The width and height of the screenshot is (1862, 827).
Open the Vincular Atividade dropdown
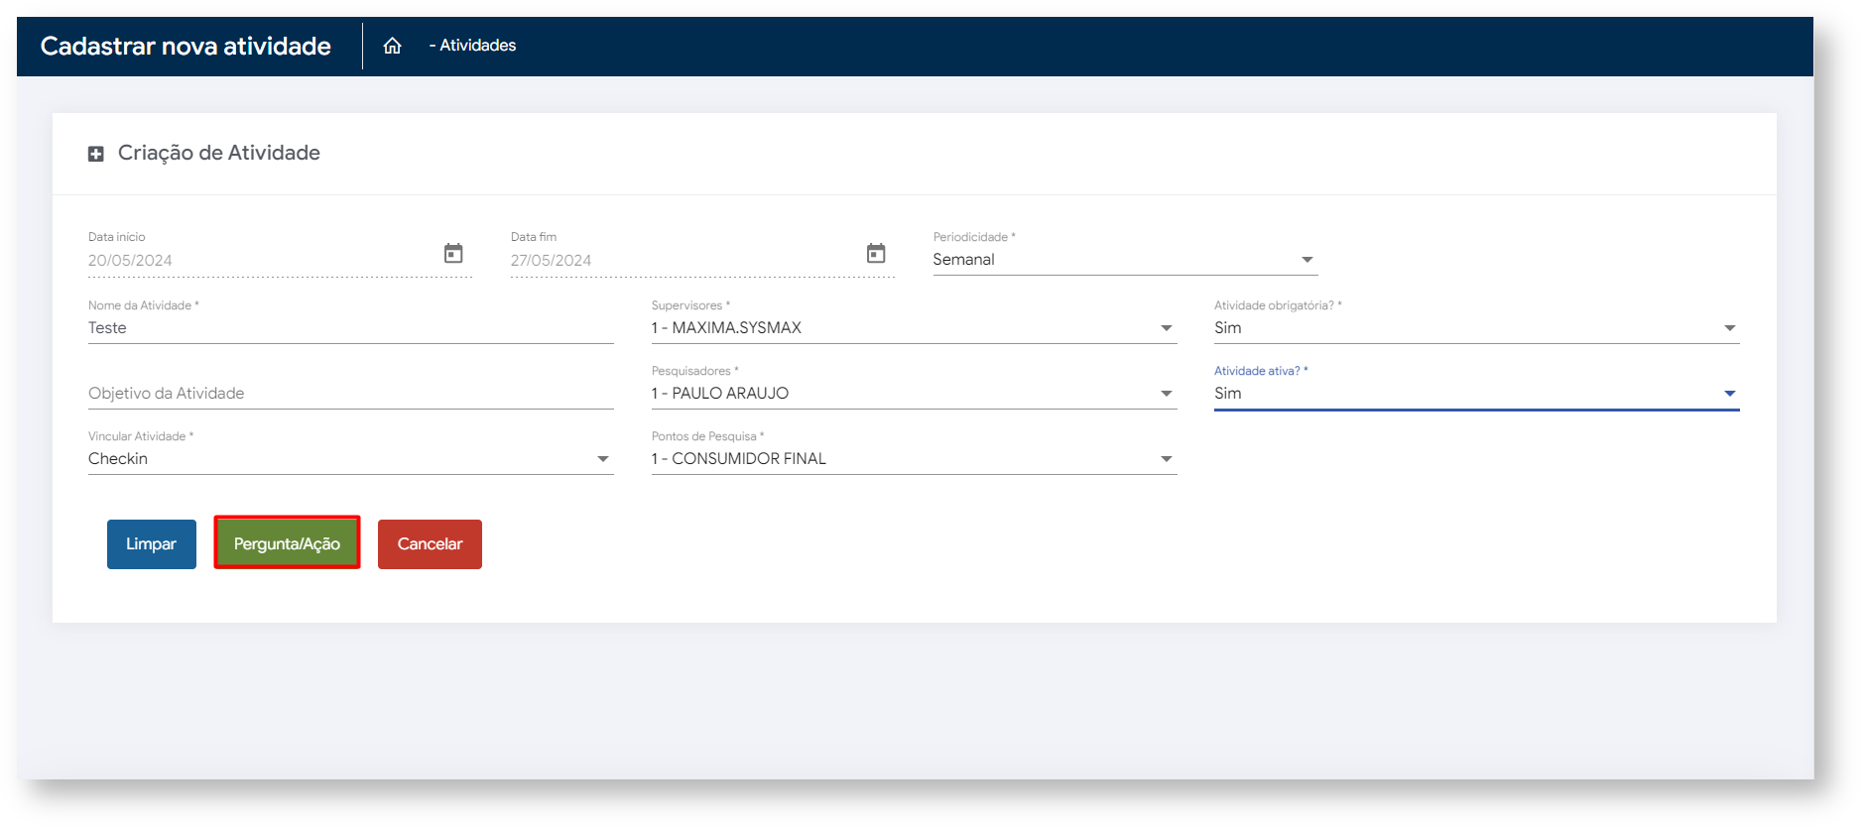[602, 459]
